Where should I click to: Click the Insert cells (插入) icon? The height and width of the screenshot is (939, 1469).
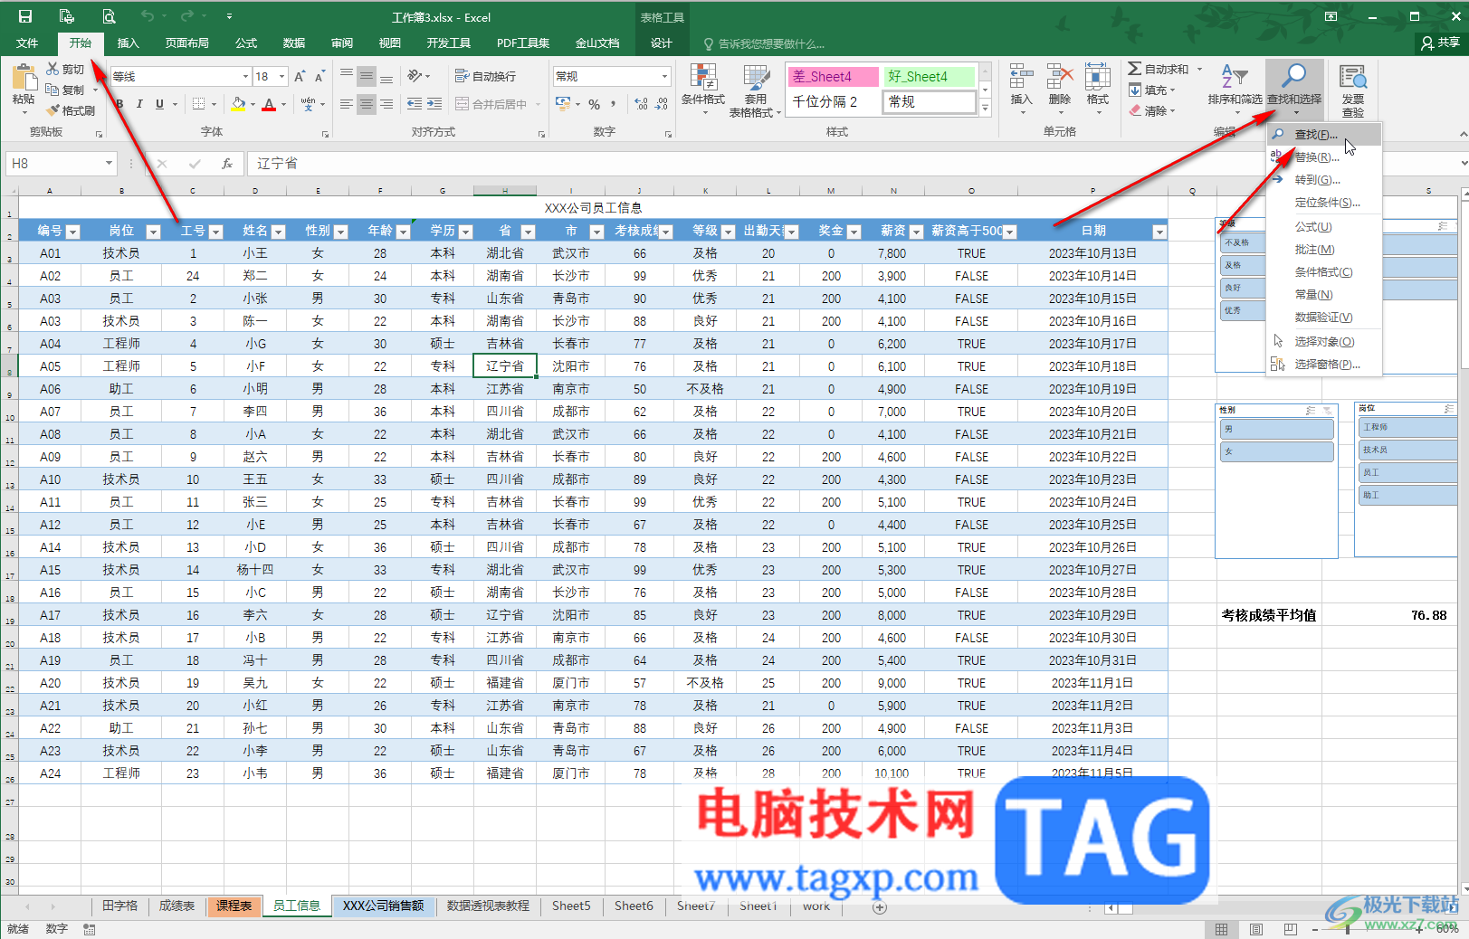pyautogui.click(x=1022, y=78)
